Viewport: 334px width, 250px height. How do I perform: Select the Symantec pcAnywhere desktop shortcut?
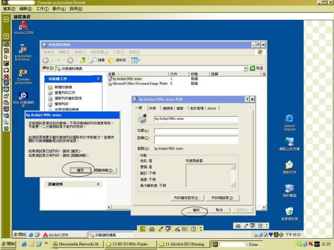tap(23, 77)
